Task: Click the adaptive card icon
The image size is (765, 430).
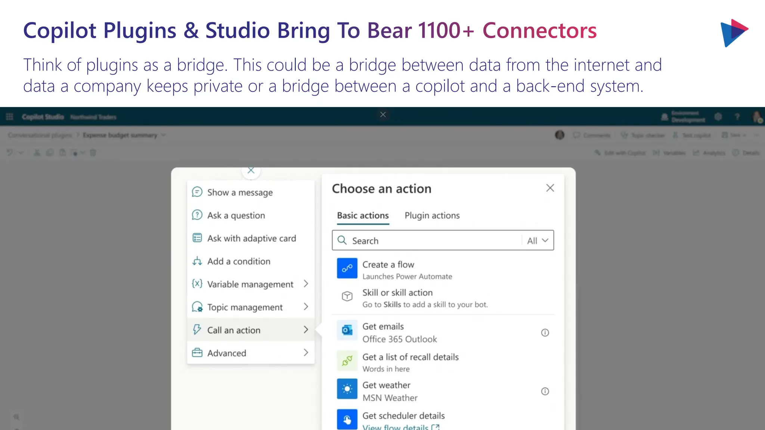Action: (197, 238)
